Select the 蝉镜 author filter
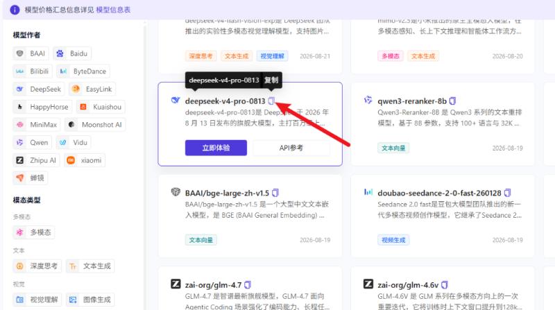Image resolution: width=555 pixels, height=310 pixels. [x=31, y=178]
